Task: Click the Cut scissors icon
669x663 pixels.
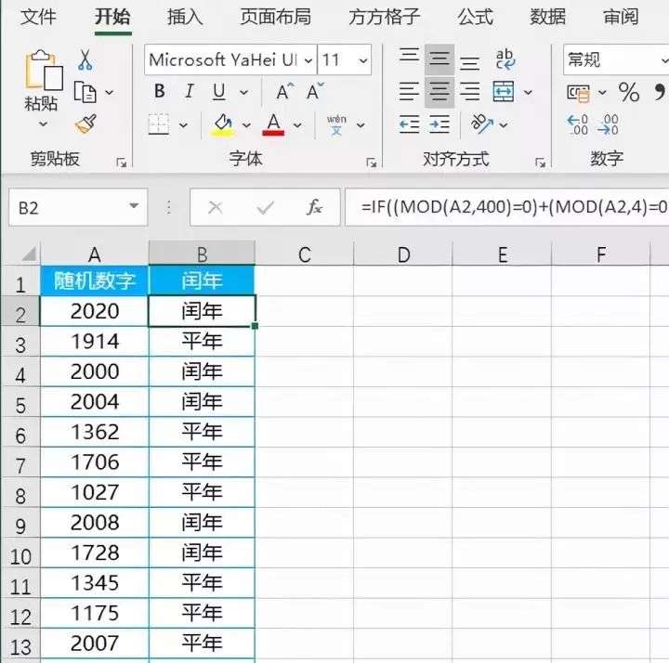Action: pos(85,59)
